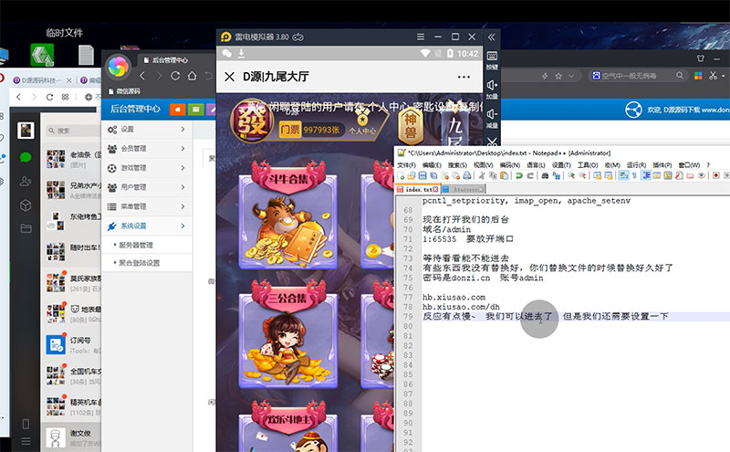
Task: Click the New file icon in Notepad++ toolbar
Action: coord(401,175)
